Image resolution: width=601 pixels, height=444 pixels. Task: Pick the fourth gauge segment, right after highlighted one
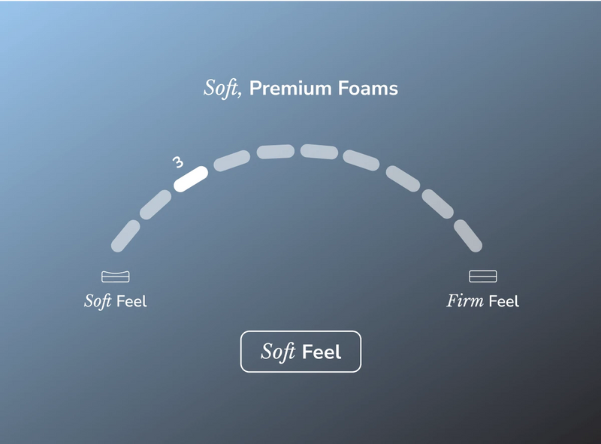tap(232, 161)
